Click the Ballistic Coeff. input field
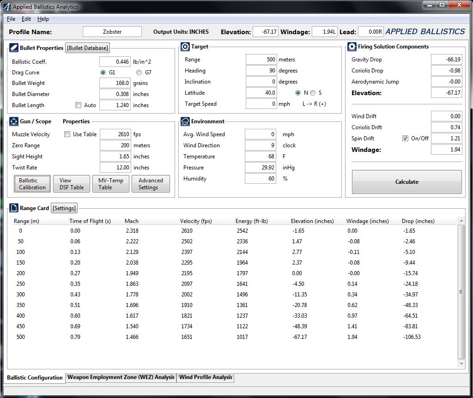Viewport: 473px width, 398px height. [115, 61]
